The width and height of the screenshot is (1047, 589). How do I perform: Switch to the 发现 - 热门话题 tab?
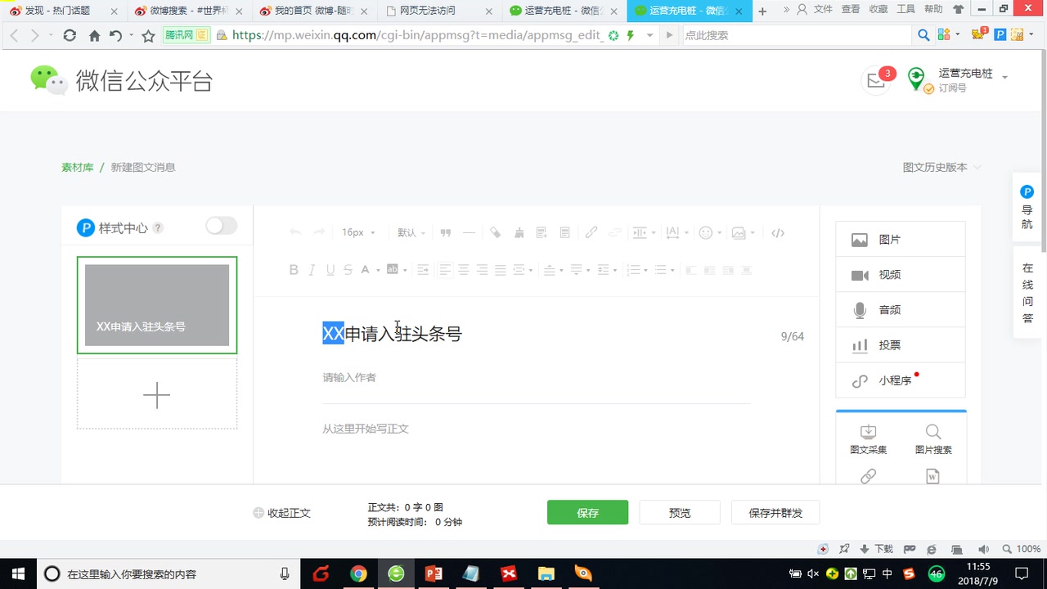[x=63, y=11]
